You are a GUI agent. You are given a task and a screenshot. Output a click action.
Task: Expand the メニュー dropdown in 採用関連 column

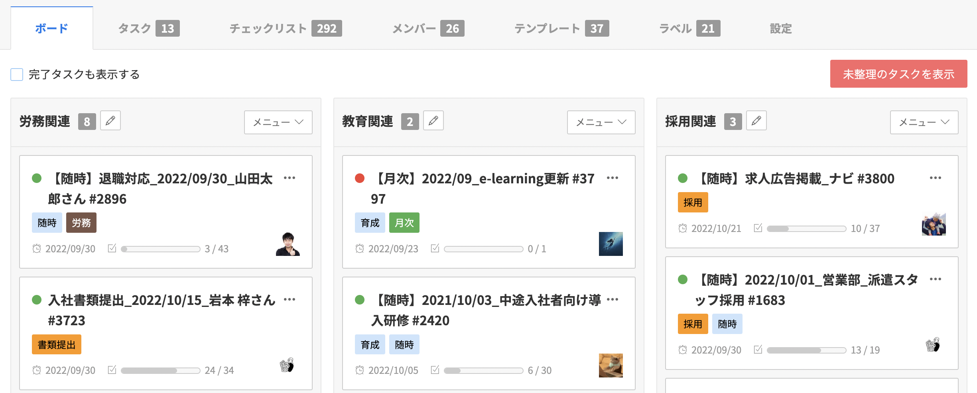click(924, 122)
